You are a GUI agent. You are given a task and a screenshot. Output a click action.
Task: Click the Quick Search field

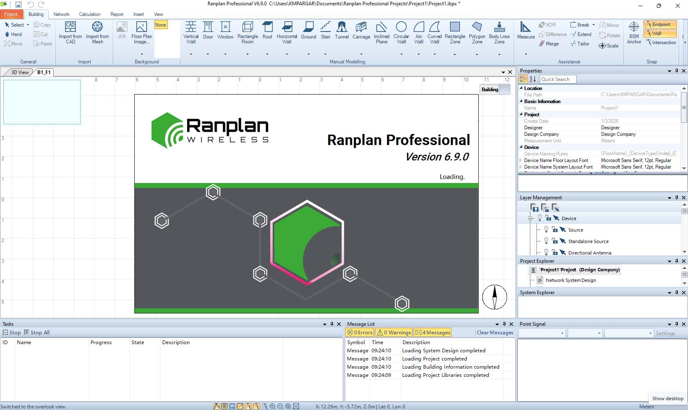557,79
